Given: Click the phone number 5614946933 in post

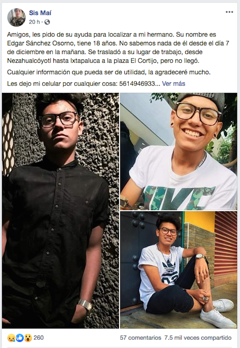Looking at the screenshot, I should point(137,84).
